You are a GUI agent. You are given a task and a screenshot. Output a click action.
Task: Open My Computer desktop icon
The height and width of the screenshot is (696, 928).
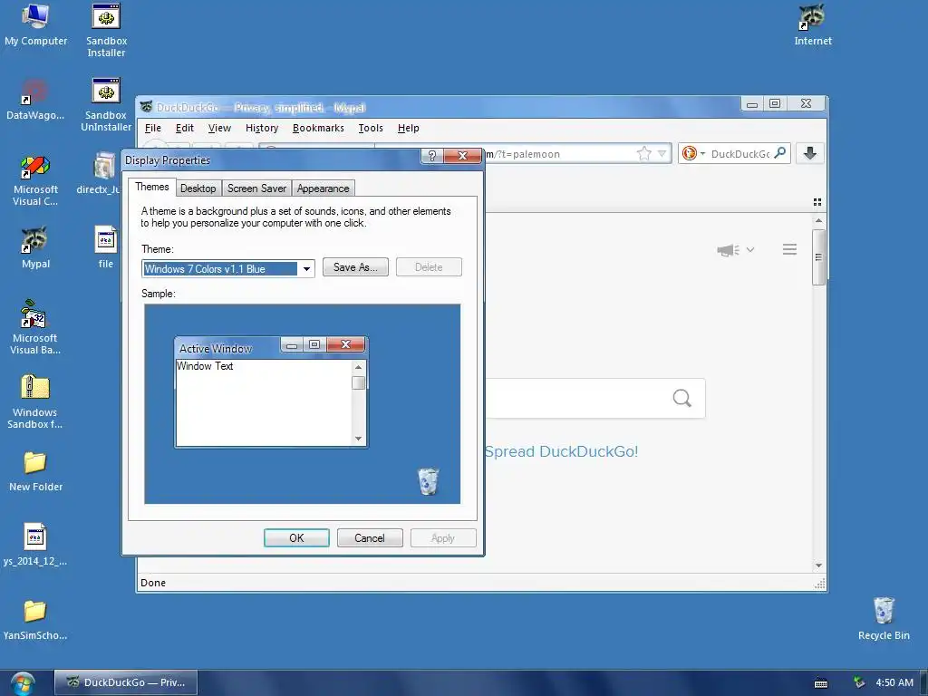pyautogui.click(x=35, y=24)
